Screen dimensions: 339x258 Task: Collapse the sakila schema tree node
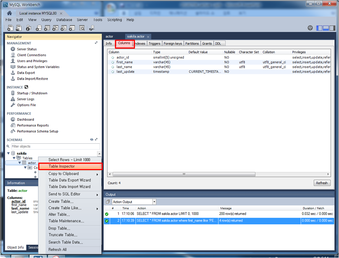pyautogui.click(x=9, y=153)
